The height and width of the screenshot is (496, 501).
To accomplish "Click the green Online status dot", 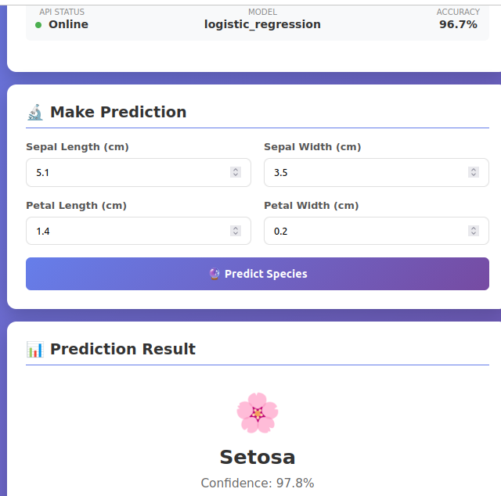I will tap(38, 25).
